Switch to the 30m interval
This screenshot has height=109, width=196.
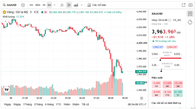[38, 5]
